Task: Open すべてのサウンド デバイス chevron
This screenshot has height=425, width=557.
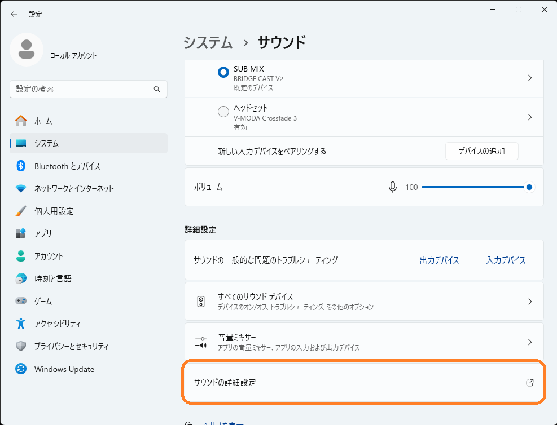Action: (x=530, y=302)
